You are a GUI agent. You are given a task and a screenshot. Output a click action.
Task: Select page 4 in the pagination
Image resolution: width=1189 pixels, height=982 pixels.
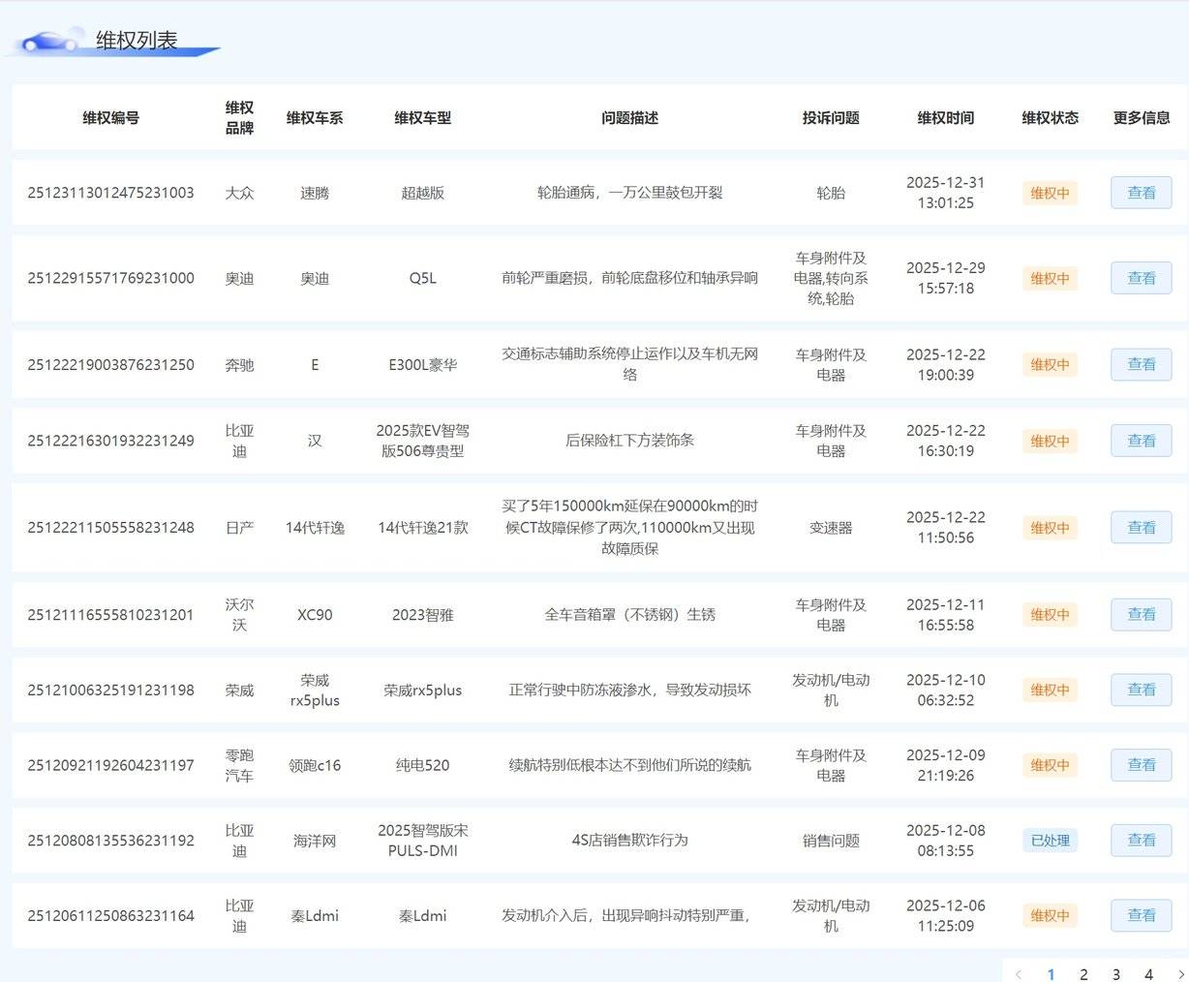[x=1148, y=974]
